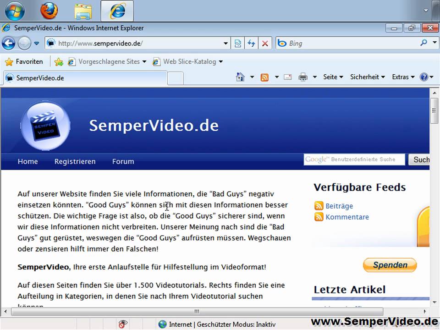Click RSS icon beside Kommentare
The image size is (440, 330).
point(319,217)
